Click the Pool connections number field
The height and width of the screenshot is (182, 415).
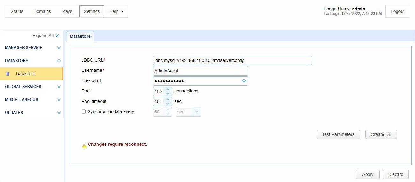coord(159,91)
